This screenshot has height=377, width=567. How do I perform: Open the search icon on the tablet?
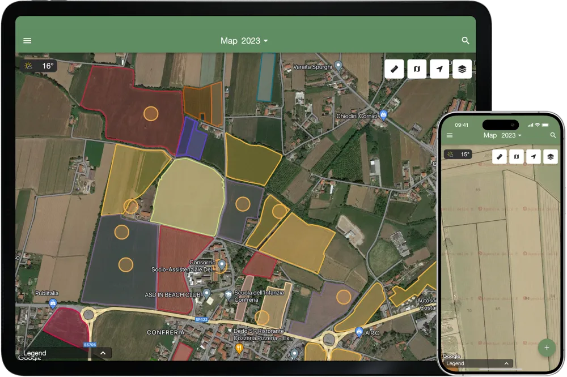[x=466, y=41]
